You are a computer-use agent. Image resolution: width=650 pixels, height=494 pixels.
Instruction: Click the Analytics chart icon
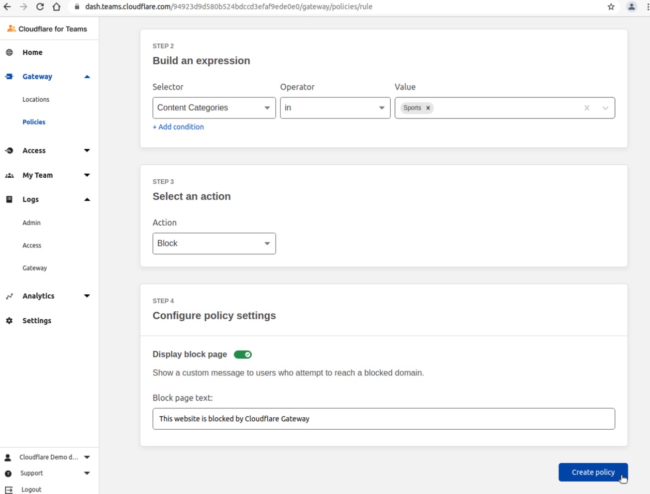pyautogui.click(x=9, y=296)
